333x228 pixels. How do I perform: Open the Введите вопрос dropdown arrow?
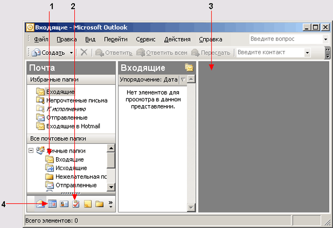click(326, 39)
